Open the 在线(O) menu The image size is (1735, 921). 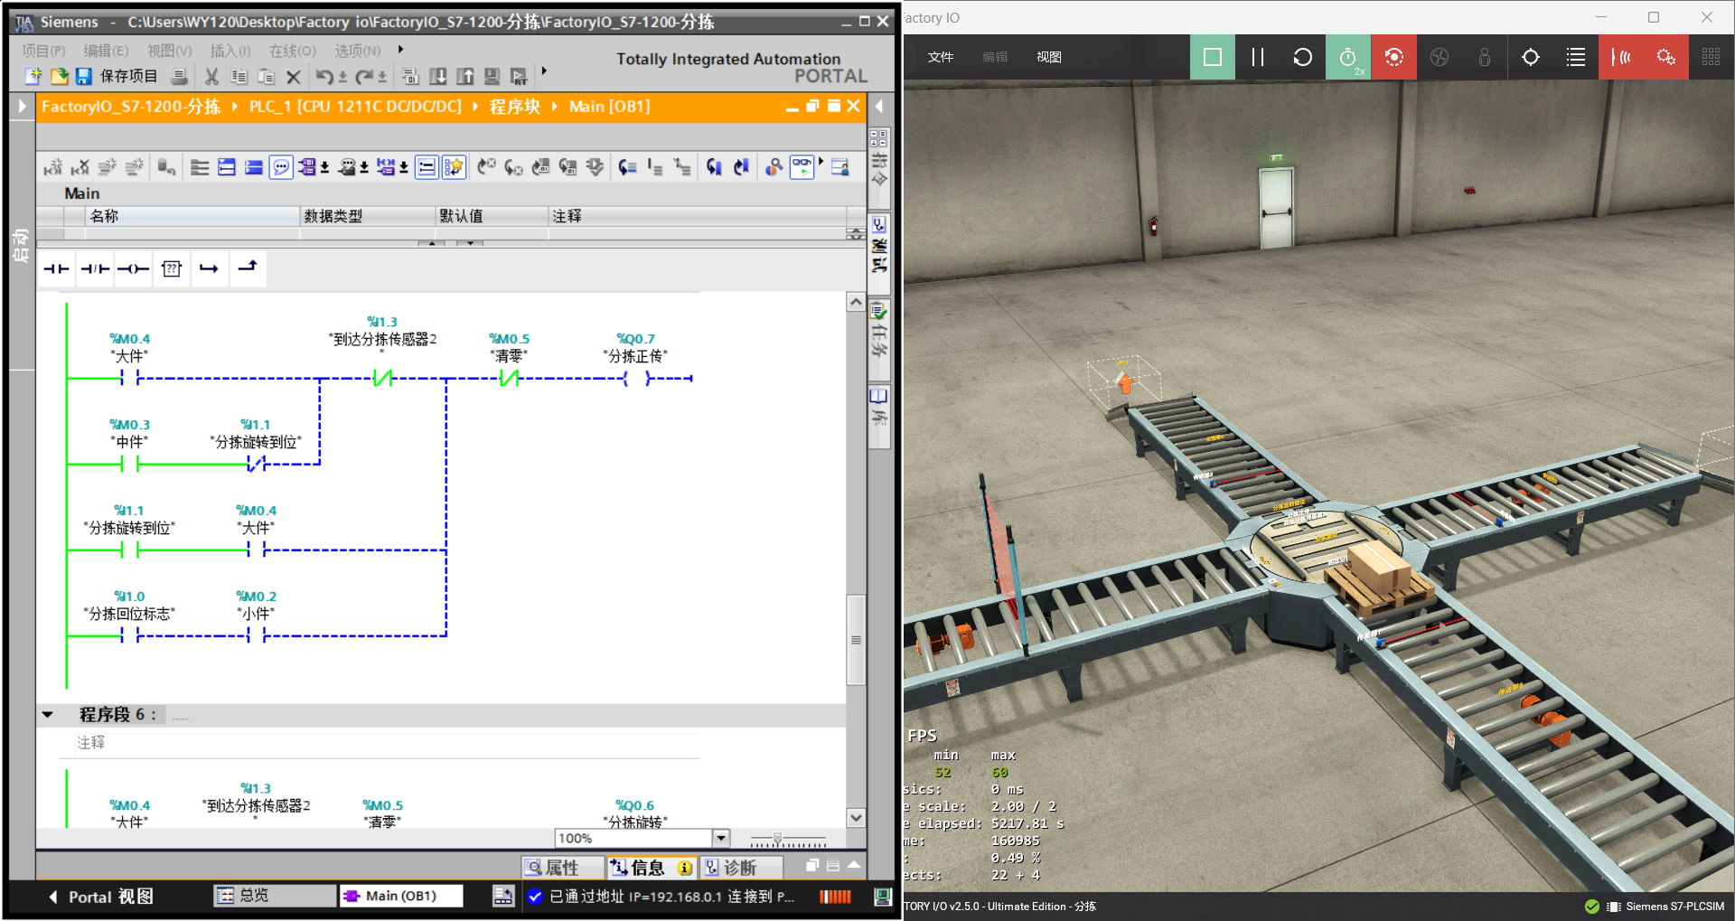pos(292,51)
